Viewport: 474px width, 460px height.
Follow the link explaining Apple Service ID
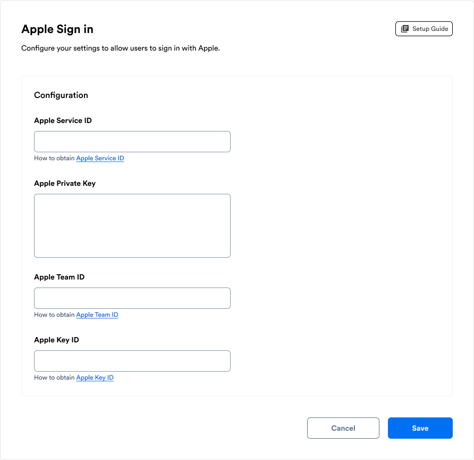click(x=100, y=158)
